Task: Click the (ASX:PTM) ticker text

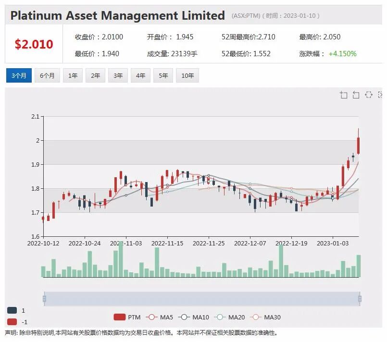Action: [x=246, y=16]
